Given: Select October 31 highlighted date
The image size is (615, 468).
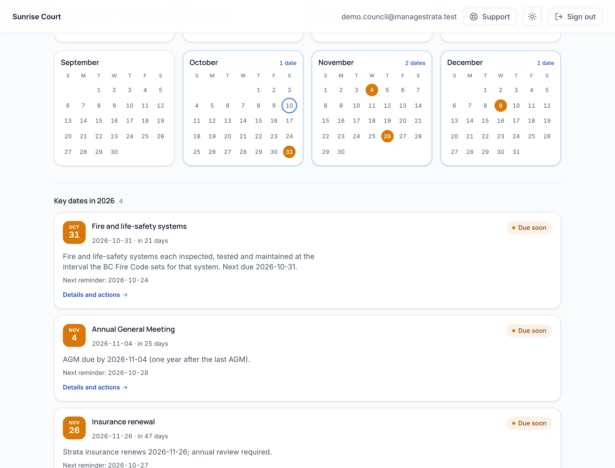Looking at the screenshot, I should pos(289,152).
